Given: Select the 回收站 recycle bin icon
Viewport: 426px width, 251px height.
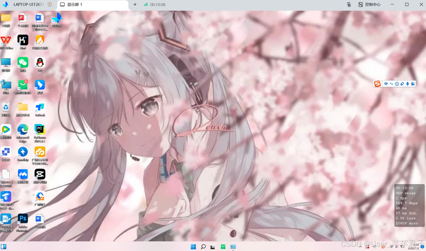Looking at the screenshot, I should [x=6, y=109].
